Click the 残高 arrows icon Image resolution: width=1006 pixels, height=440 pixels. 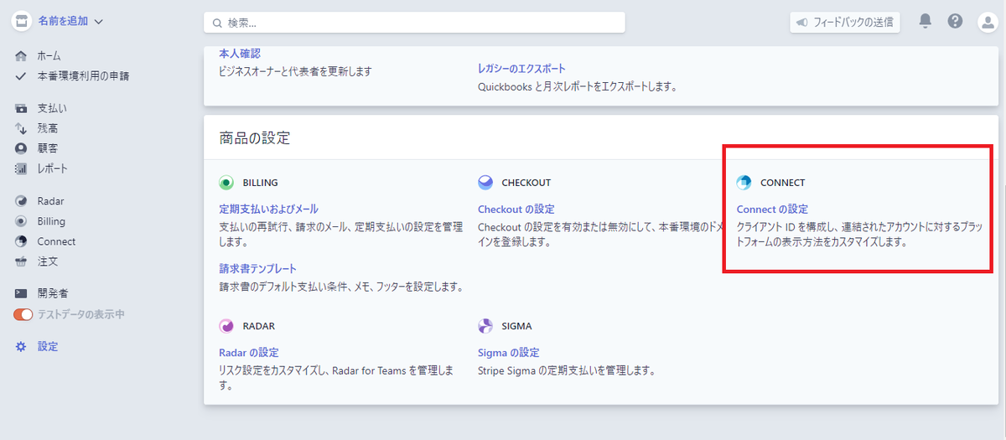[x=22, y=129]
